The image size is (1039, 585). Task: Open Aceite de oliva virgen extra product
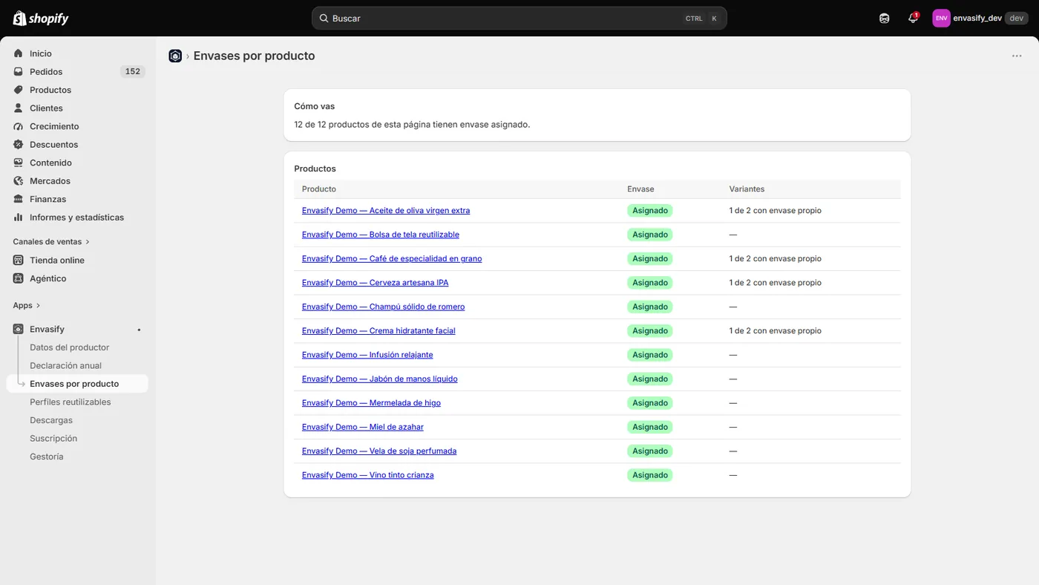coord(386,211)
